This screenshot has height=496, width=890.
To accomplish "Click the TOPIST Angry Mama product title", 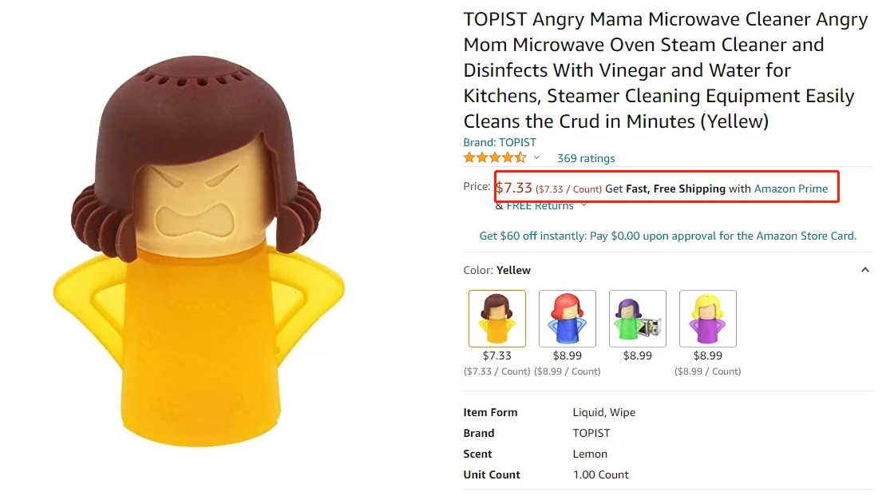I will [x=665, y=70].
